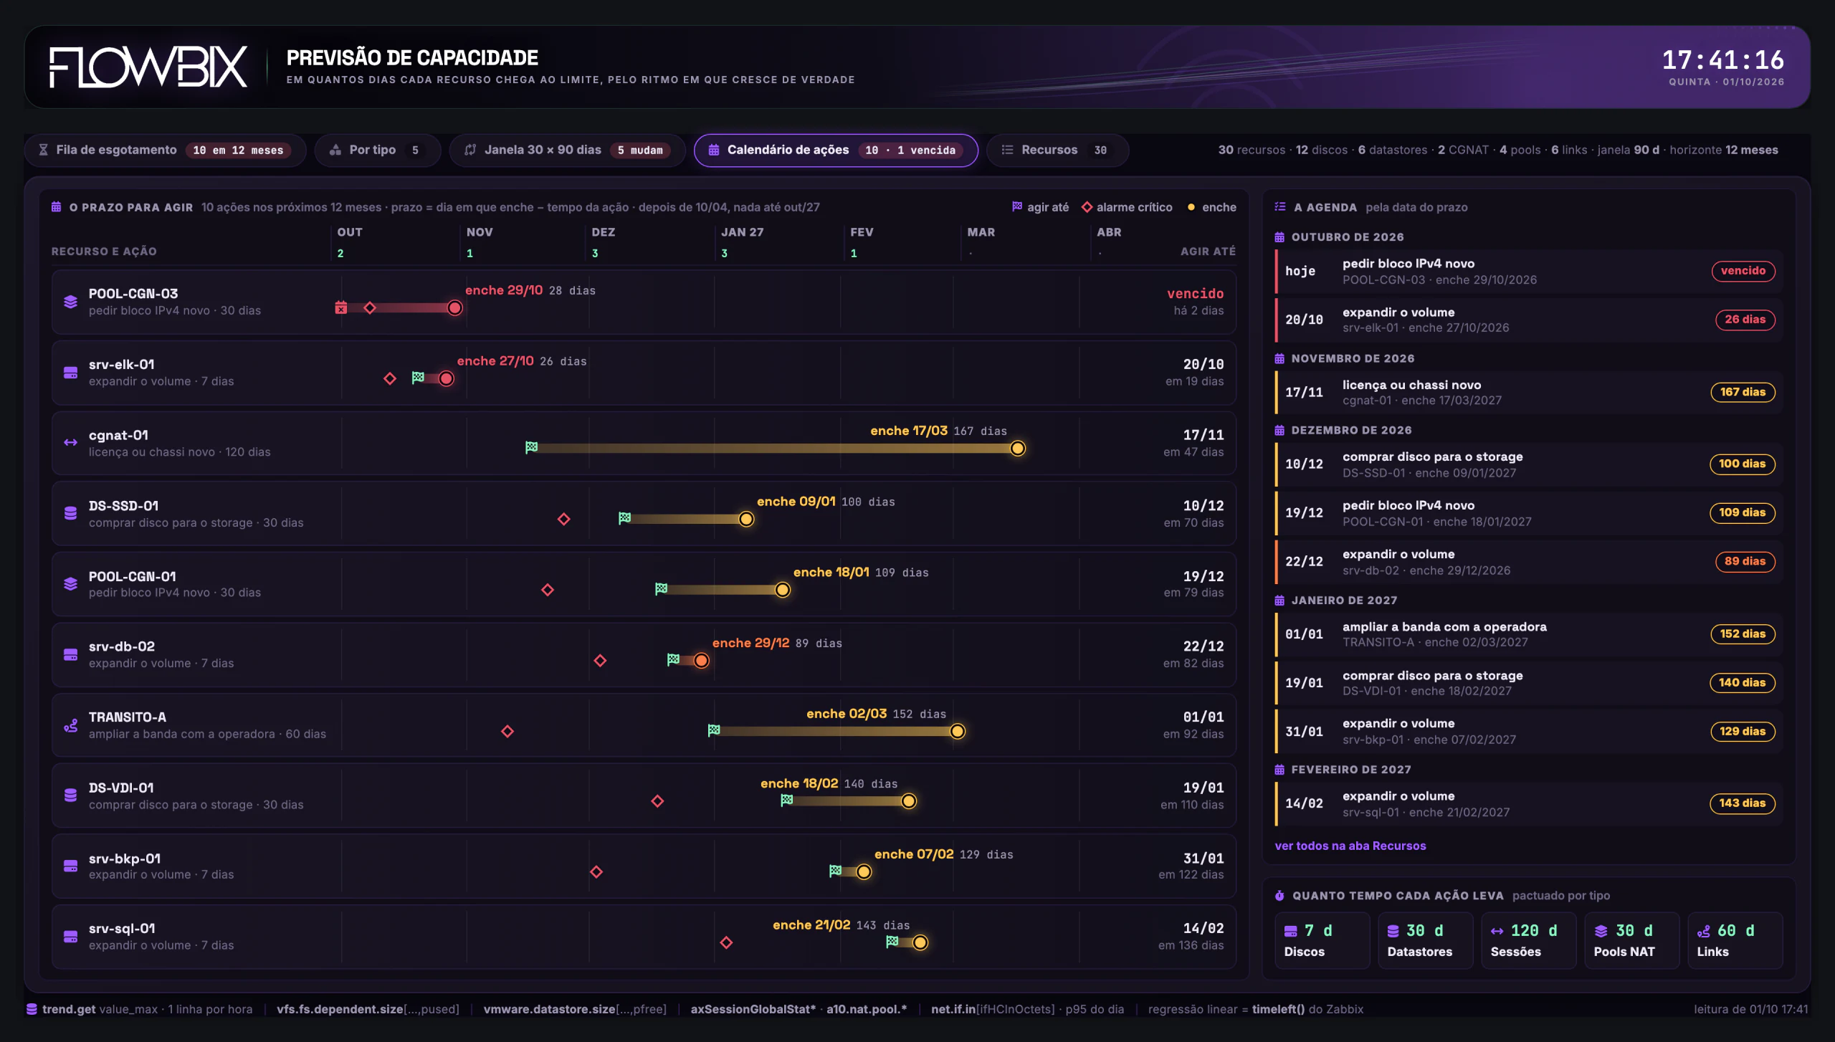The image size is (1835, 1042).
Task: Click the FLOWBIX logo
Action: tap(148, 67)
